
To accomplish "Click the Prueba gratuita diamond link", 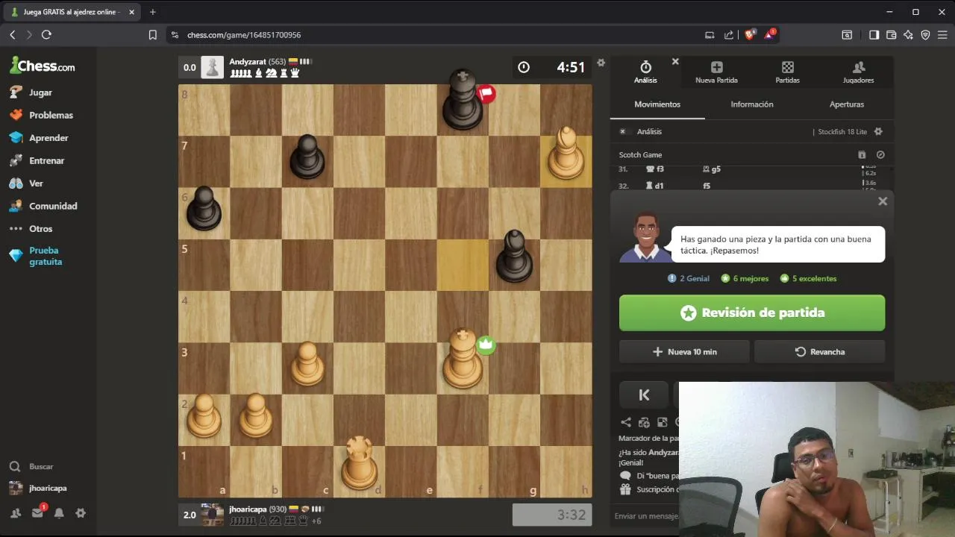I will 36,256.
